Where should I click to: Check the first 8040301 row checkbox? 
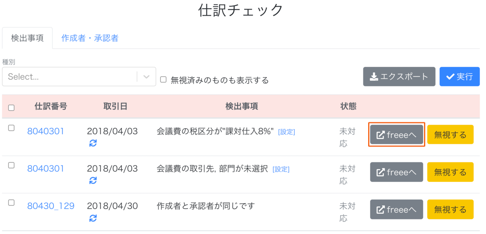[x=11, y=128]
